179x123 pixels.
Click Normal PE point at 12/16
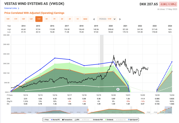[x=55, y=58]
